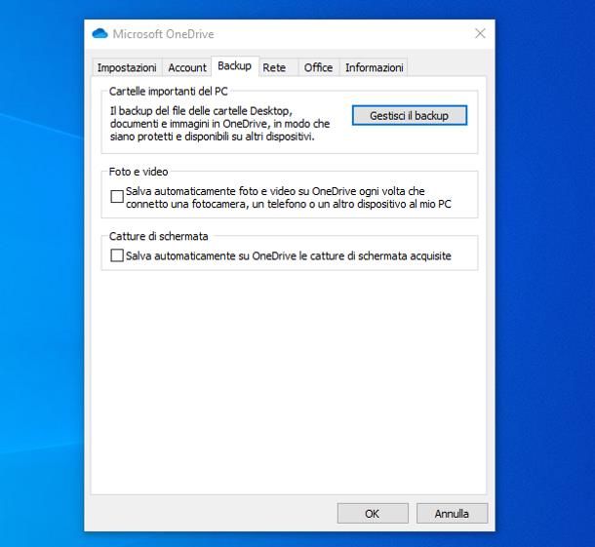
Task: Enable automatic saving of foto e video
Action: [x=117, y=197]
